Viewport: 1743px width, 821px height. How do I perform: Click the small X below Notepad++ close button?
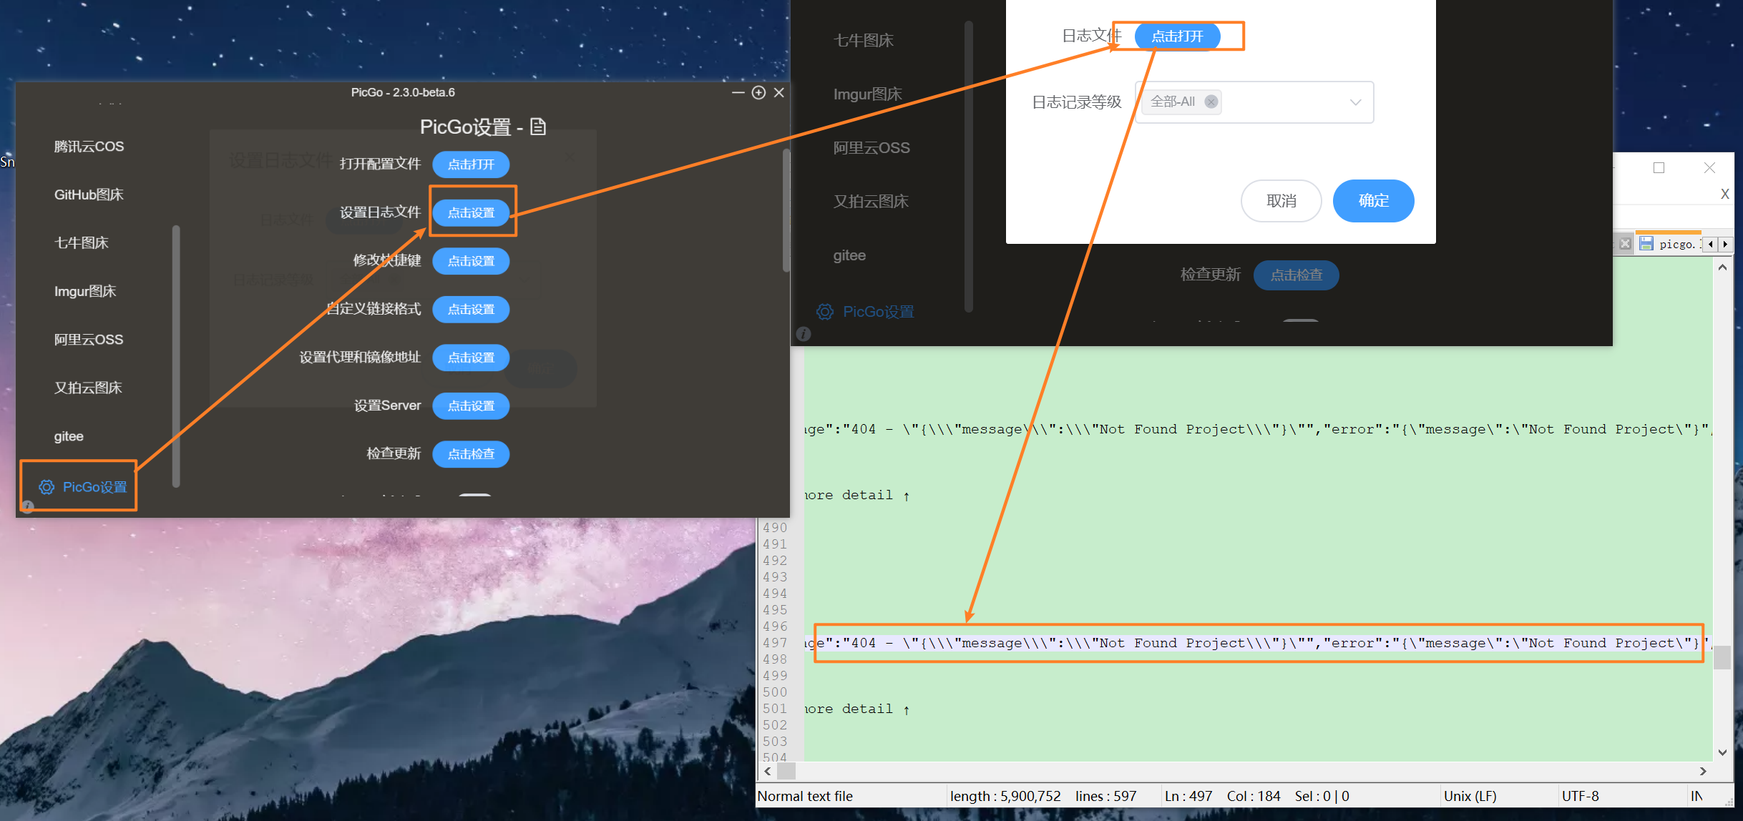click(x=1725, y=194)
